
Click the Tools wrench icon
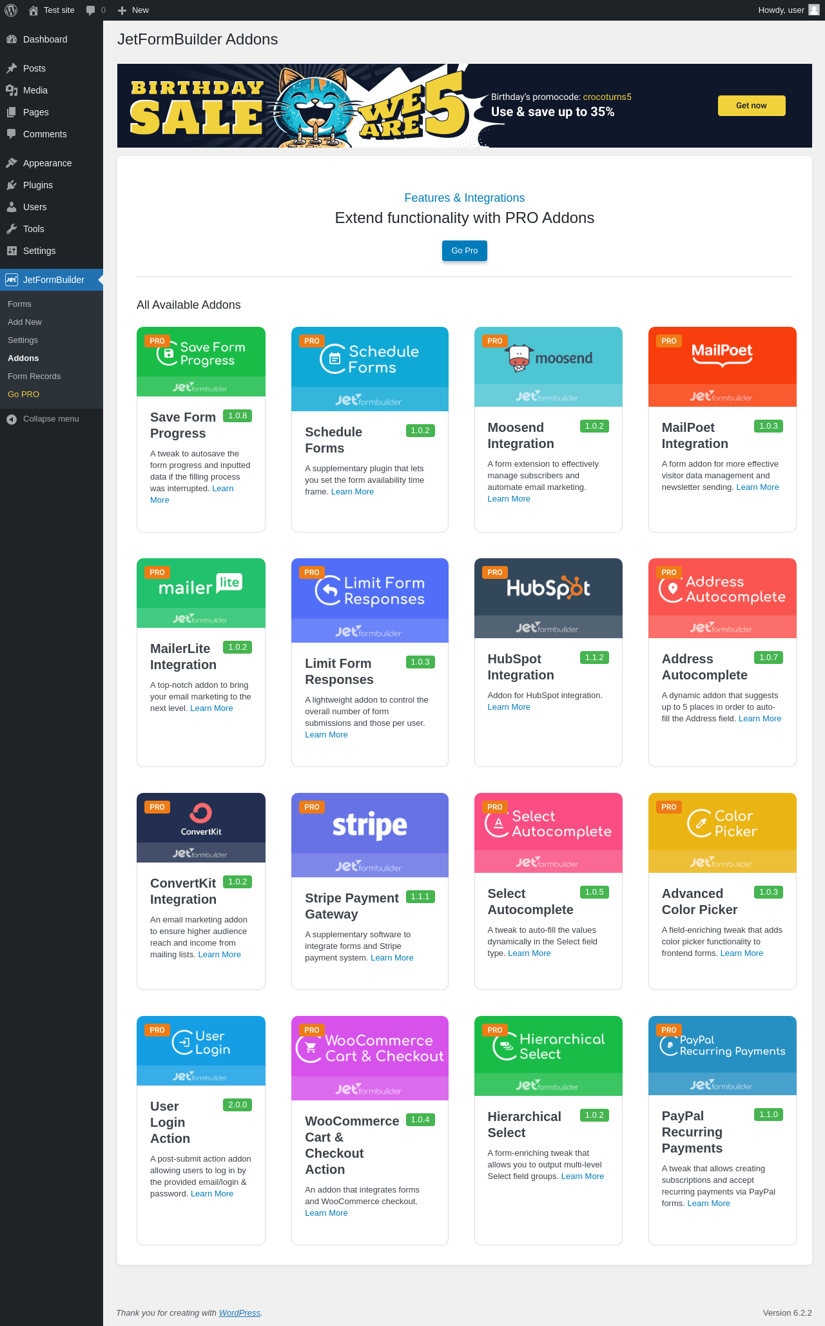click(x=12, y=229)
